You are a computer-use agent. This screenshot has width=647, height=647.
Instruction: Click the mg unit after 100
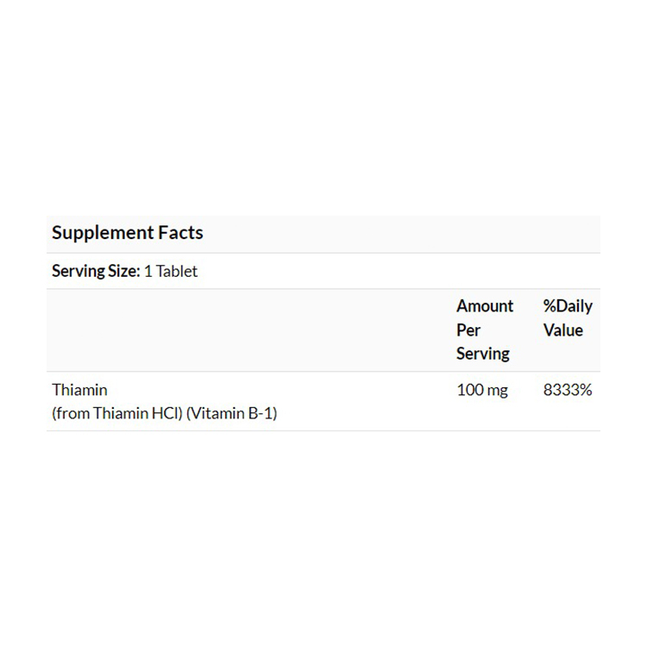coord(498,391)
